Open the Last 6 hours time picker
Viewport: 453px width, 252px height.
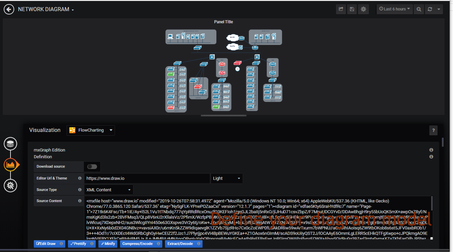click(x=395, y=9)
